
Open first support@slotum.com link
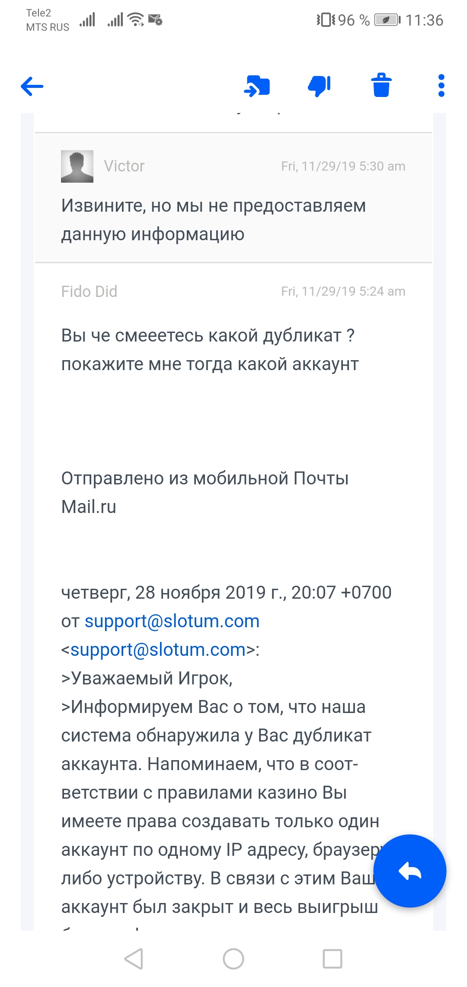tap(172, 621)
